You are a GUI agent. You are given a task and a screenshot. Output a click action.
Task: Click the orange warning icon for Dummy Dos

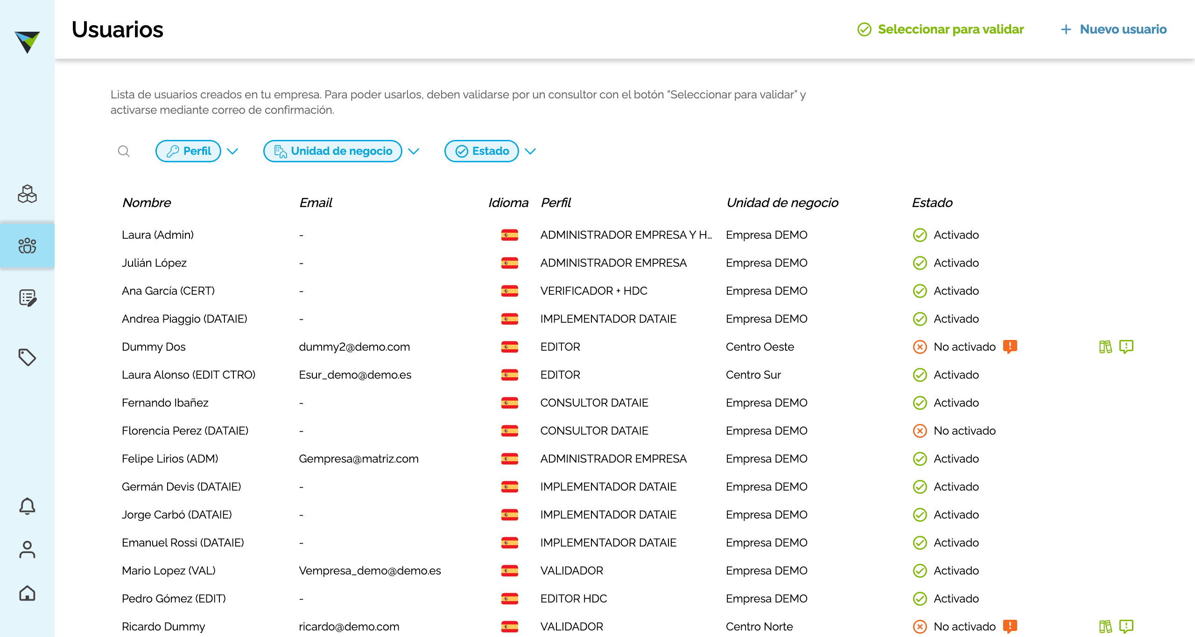[x=1010, y=346]
